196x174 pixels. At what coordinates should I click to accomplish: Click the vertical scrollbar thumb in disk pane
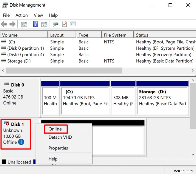click(x=193, y=106)
